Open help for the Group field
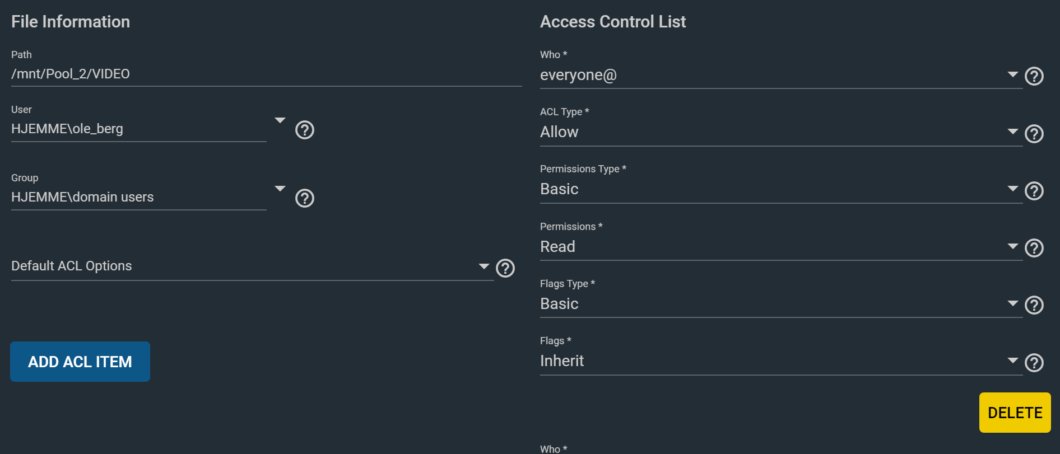Screen dimensions: 1060x454 (x=305, y=198)
